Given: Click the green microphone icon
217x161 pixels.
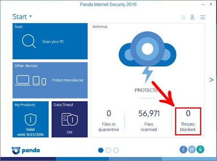Looking at the screenshot, I should 200,149.
